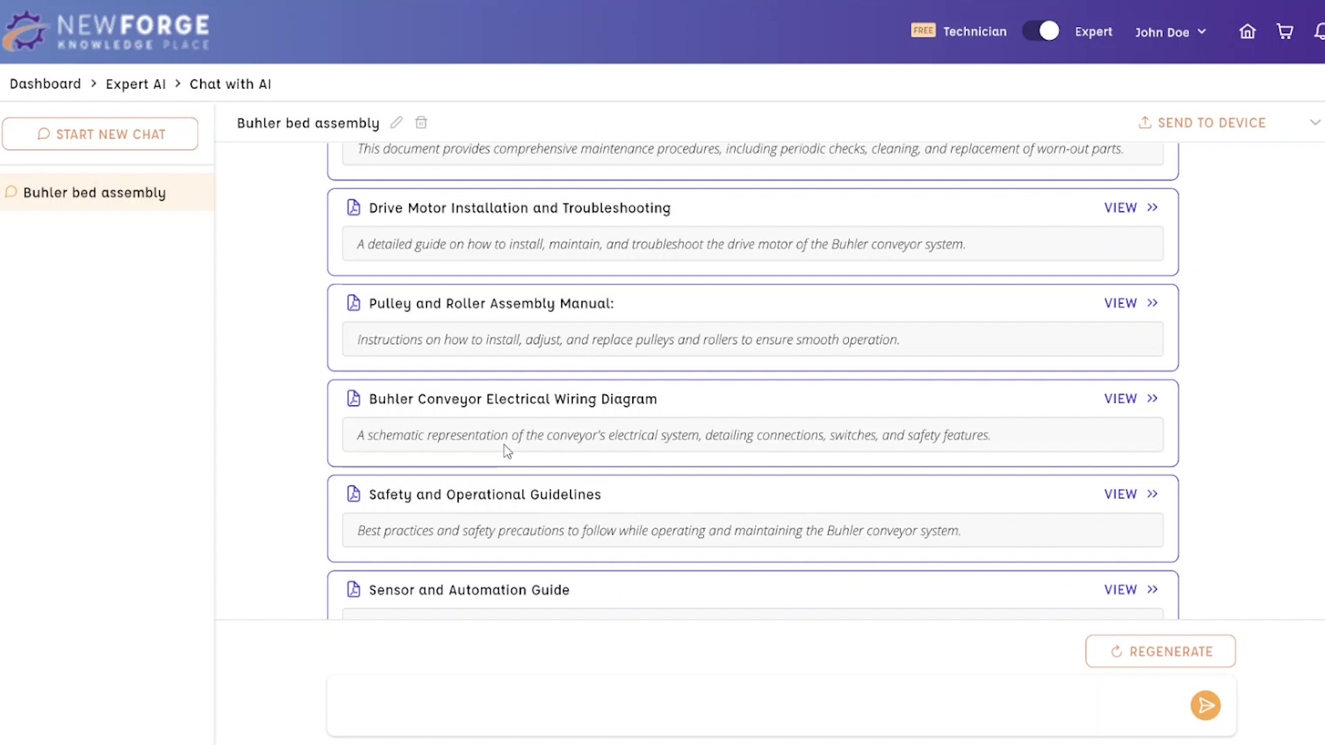
Task: Navigate to Dashboard breadcrumb
Action: coord(45,84)
